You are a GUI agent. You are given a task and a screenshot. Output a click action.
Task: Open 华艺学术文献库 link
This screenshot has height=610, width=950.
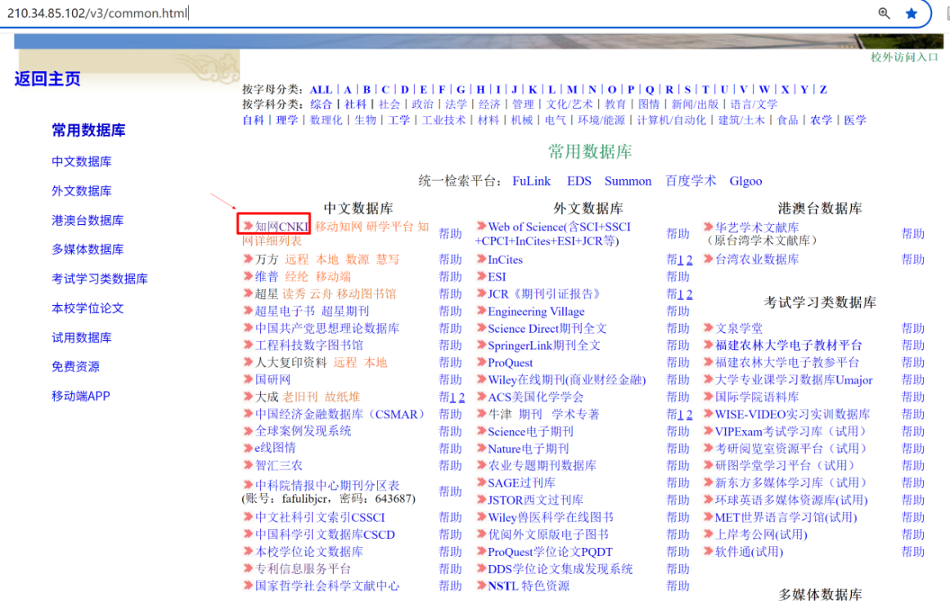[x=758, y=227]
